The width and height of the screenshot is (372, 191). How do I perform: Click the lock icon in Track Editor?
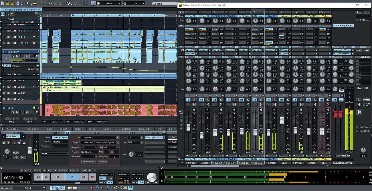[x=24, y=143]
